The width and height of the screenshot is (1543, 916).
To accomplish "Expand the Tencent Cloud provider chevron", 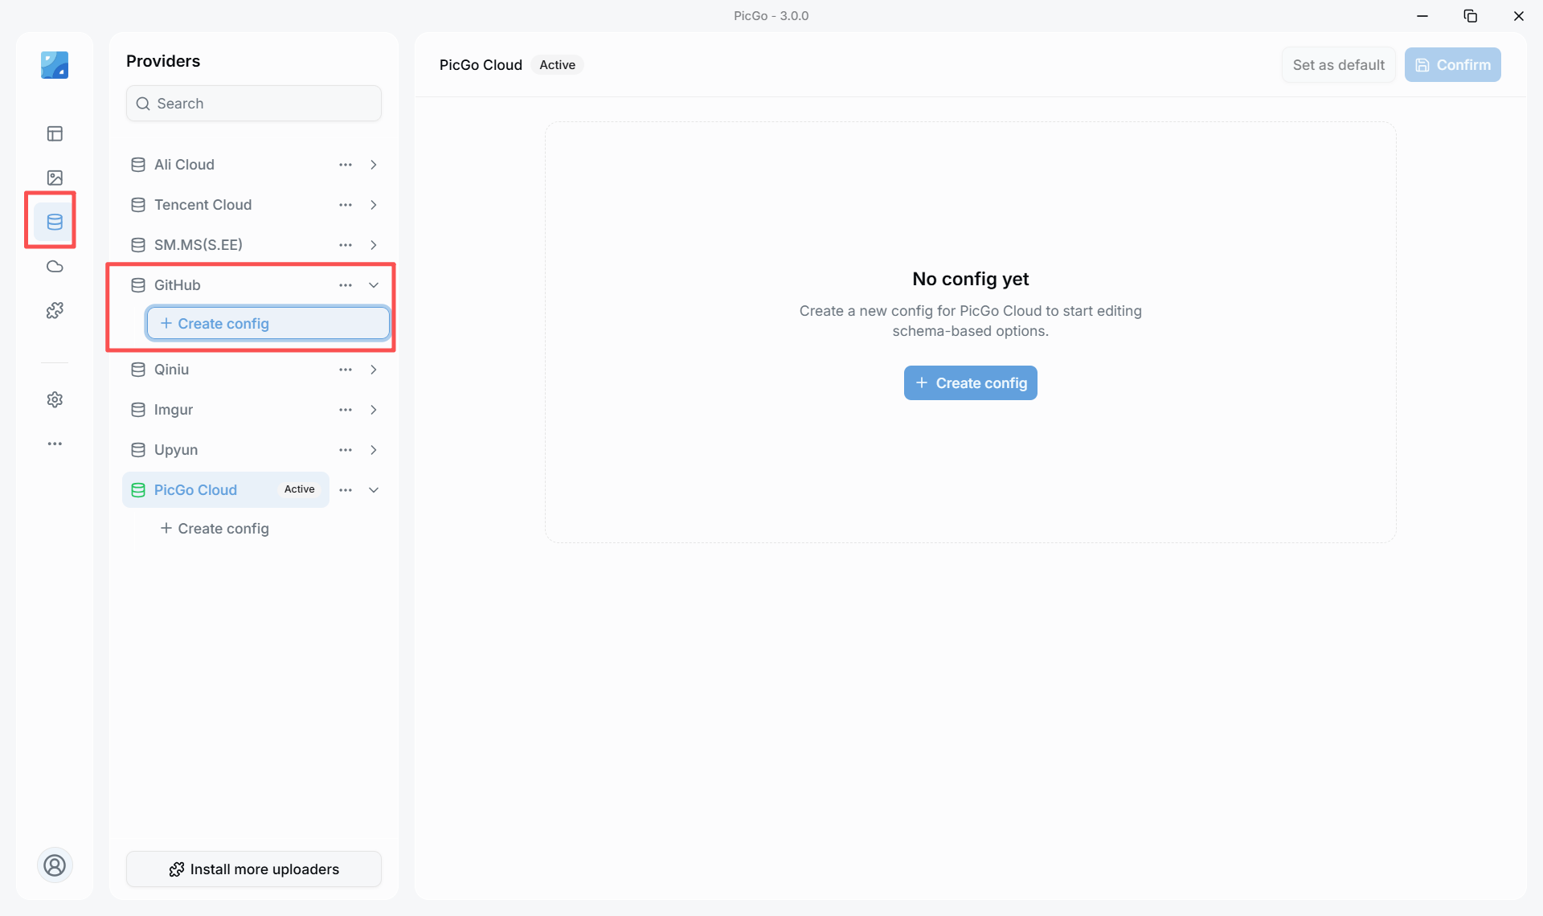I will click(x=374, y=205).
